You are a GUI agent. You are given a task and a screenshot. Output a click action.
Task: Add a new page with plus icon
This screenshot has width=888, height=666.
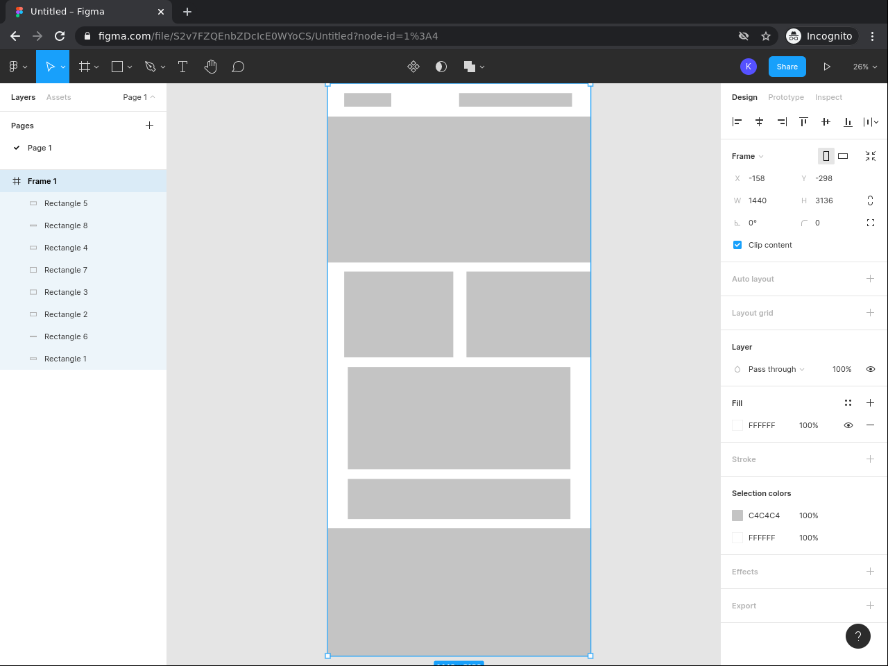tap(149, 126)
